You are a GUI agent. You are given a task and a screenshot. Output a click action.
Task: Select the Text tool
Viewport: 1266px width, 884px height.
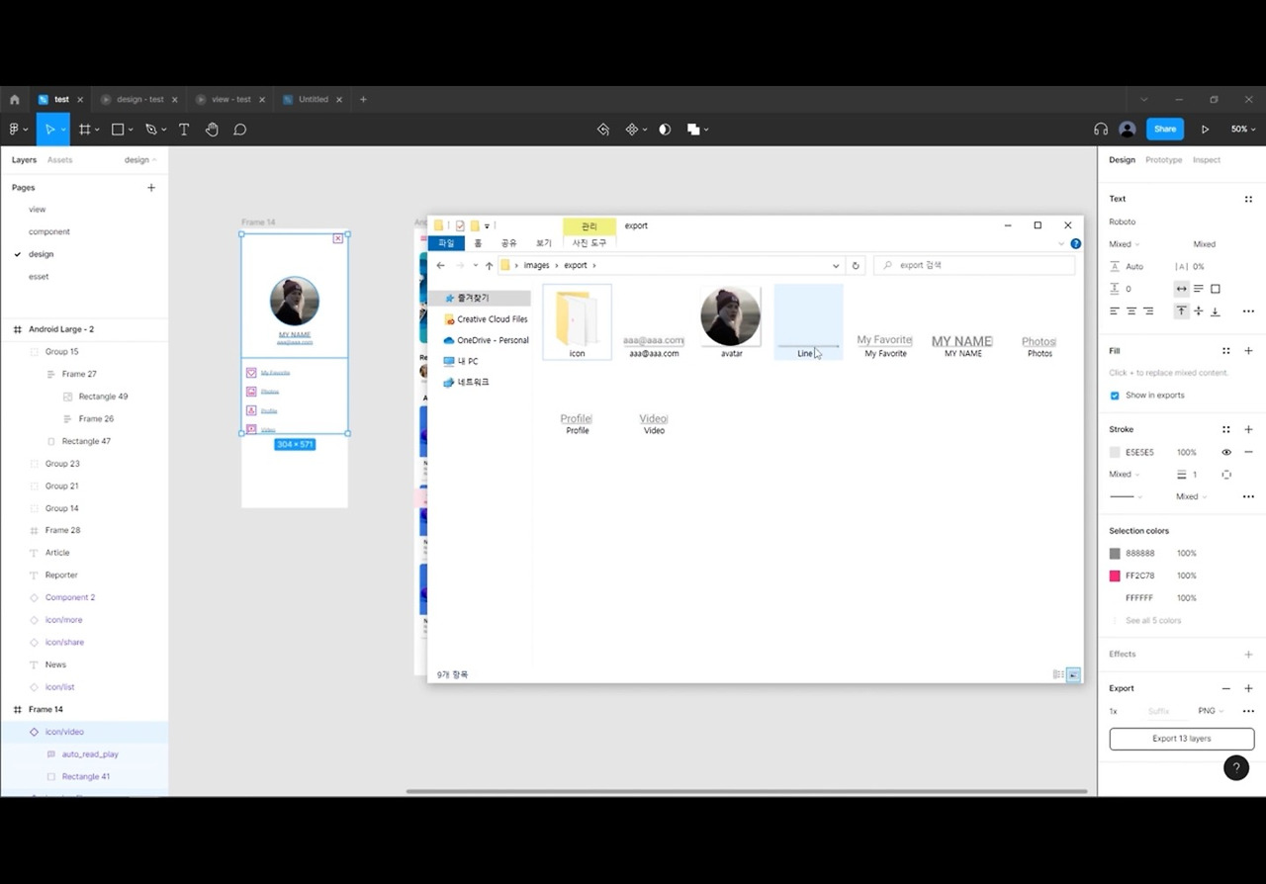coord(184,130)
